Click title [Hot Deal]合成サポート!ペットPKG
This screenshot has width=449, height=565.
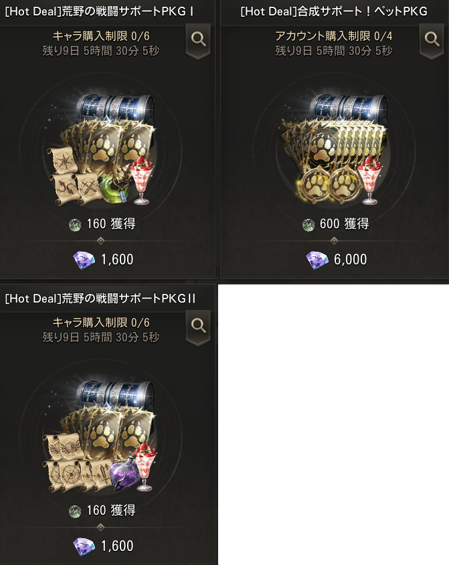[x=334, y=11]
